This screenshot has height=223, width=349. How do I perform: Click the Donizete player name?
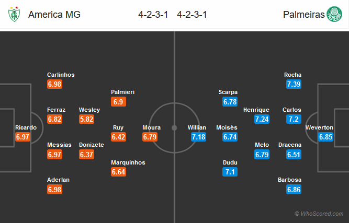pos(92,145)
